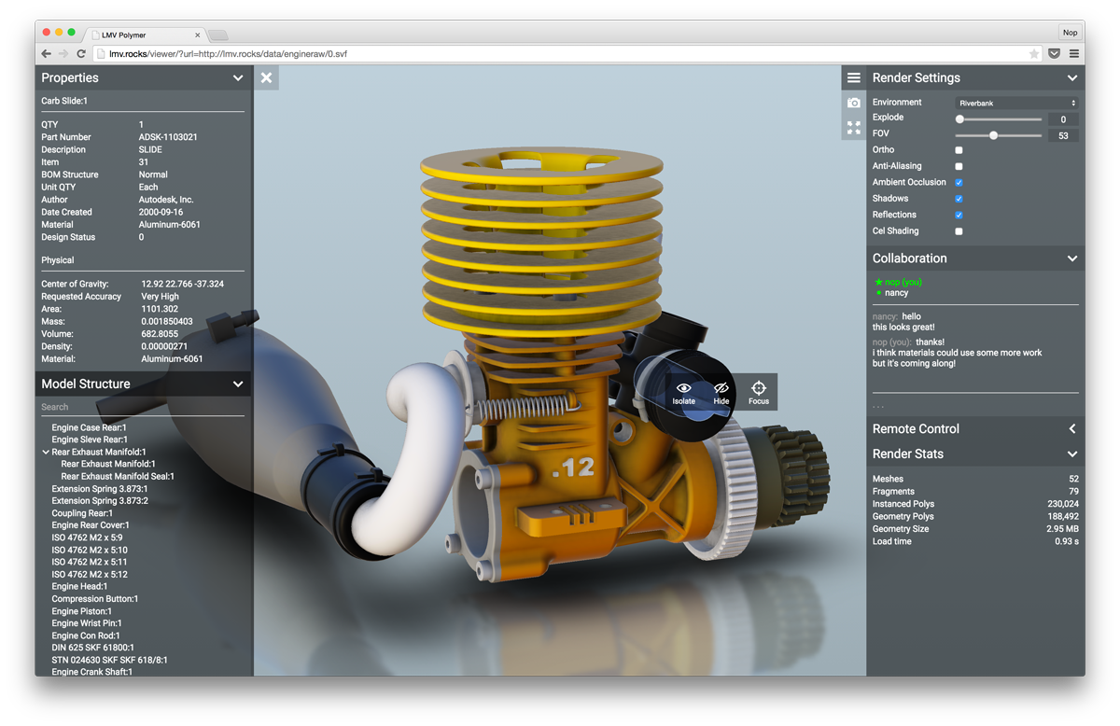Disable Ambient Occlusion
The image size is (1120, 726).
pyautogui.click(x=959, y=182)
